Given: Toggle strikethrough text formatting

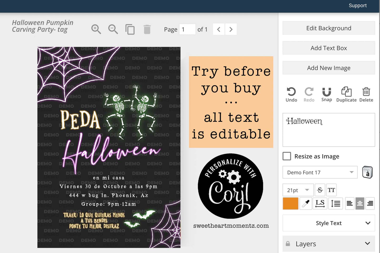Looking at the screenshot, I should point(320,190).
